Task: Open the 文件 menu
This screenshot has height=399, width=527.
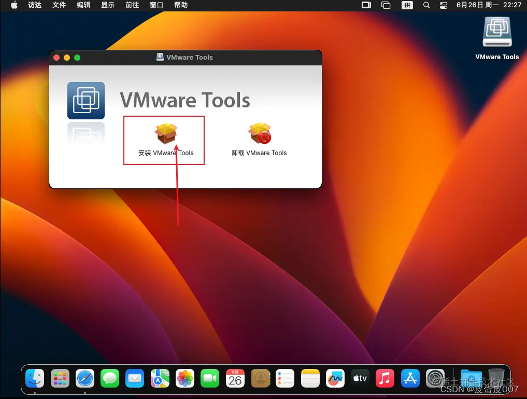Action: pos(59,5)
